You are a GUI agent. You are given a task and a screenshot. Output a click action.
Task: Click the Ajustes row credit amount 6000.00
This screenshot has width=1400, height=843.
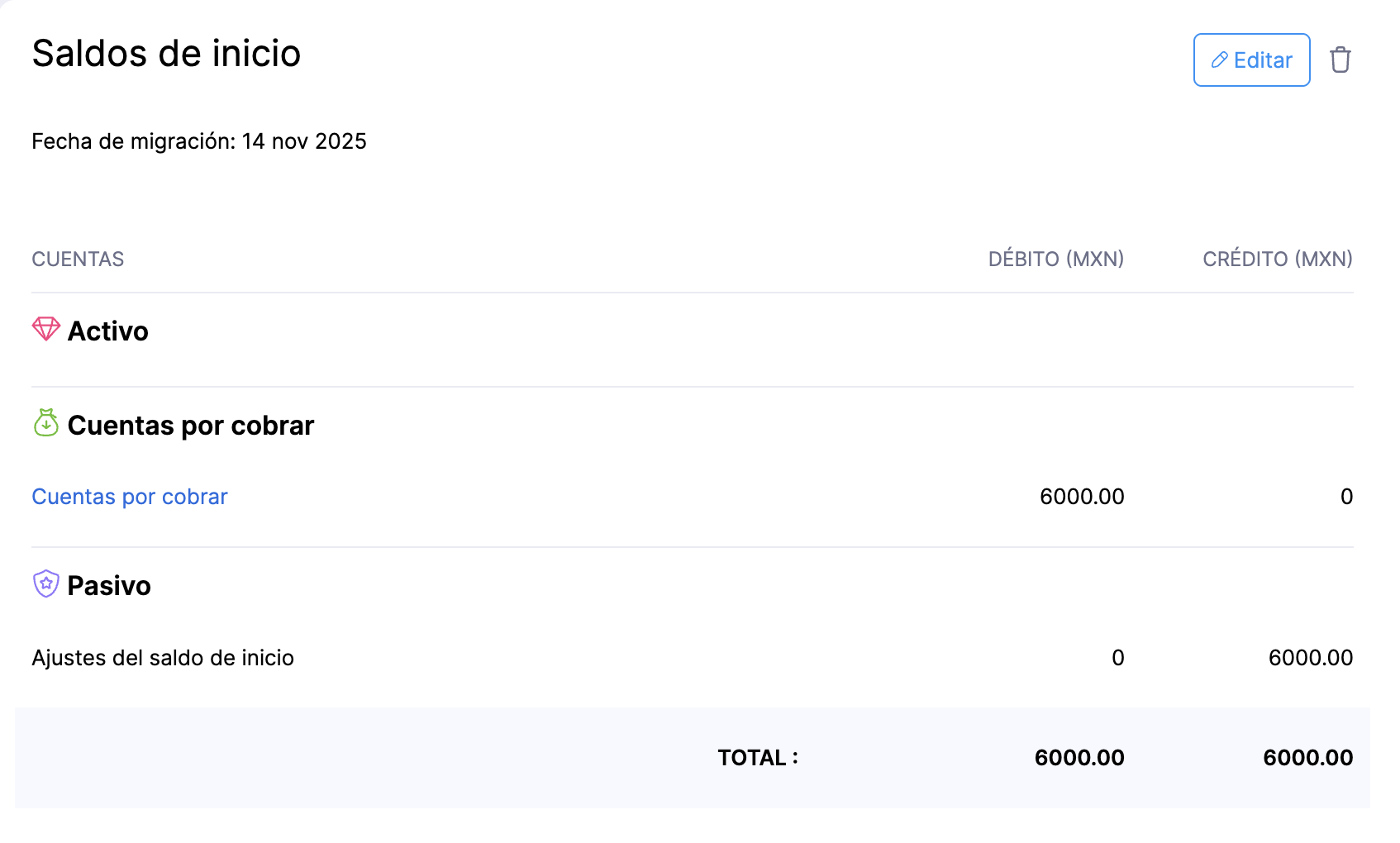pos(1310,658)
